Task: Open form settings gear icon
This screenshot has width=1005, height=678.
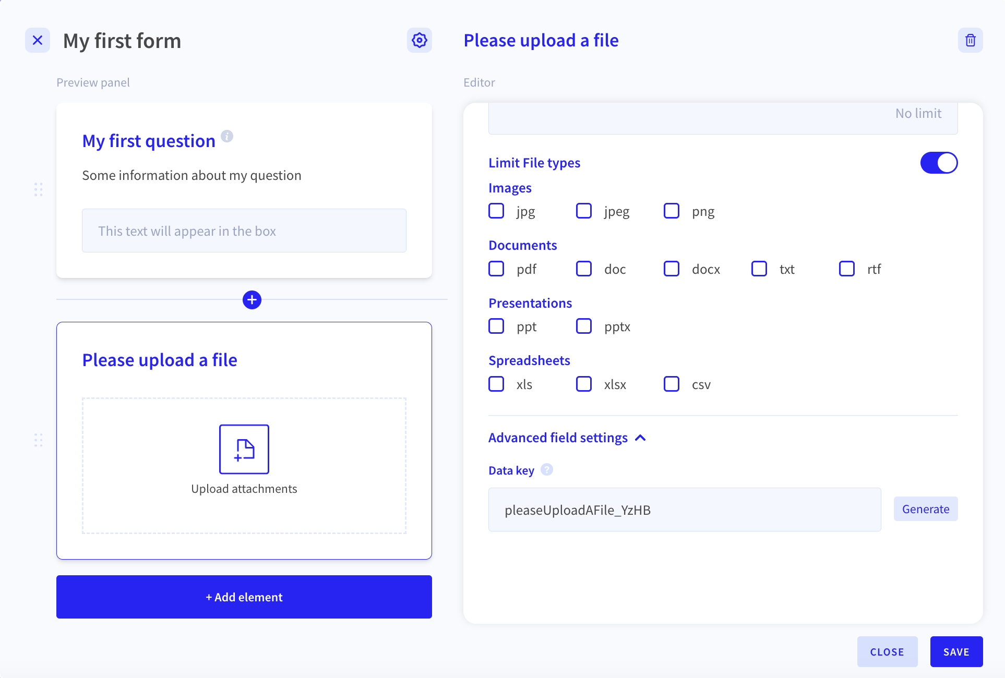Action: pos(420,40)
